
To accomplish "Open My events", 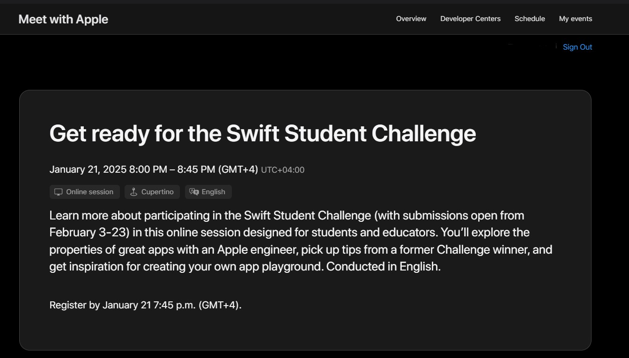I will pos(576,19).
